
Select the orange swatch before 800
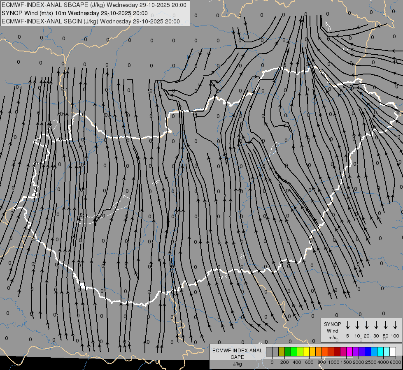pos(319,351)
